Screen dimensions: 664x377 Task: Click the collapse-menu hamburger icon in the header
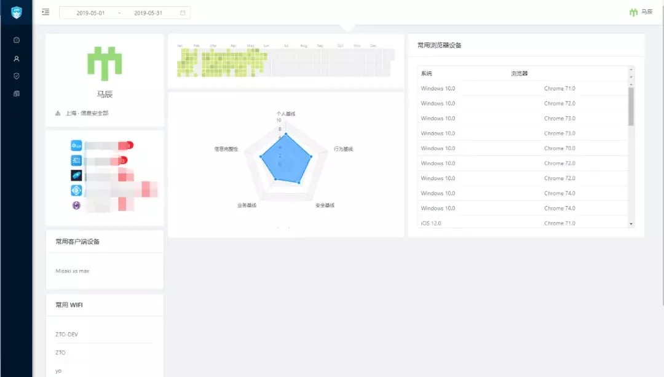(45, 11)
